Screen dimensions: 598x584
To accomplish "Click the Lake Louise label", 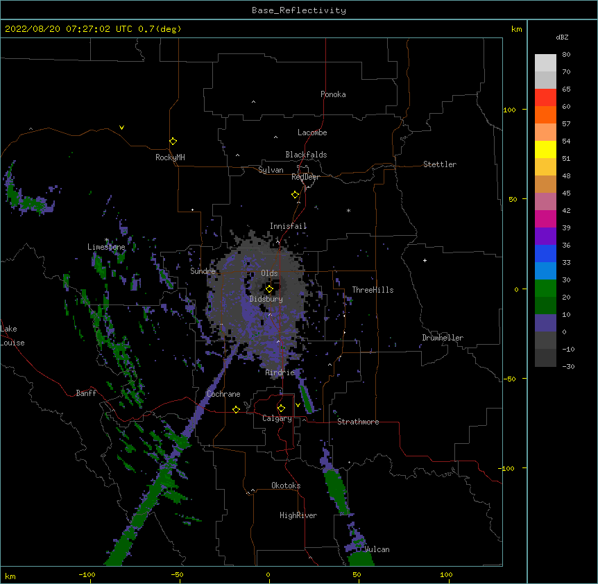I will point(12,336).
